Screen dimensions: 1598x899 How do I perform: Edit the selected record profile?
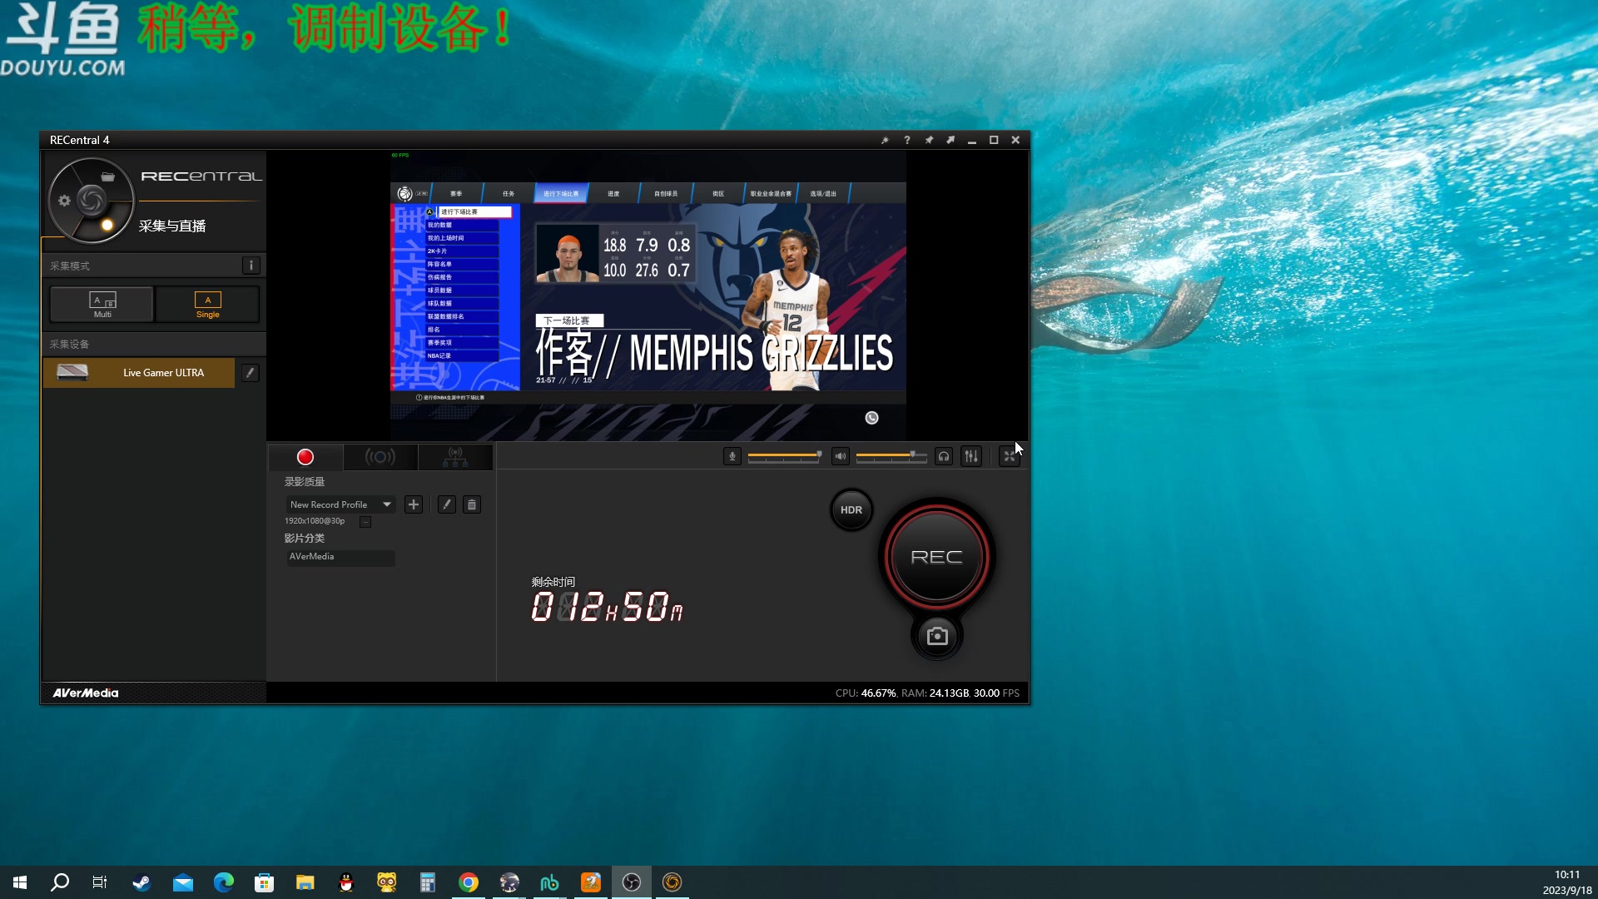coord(447,504)
